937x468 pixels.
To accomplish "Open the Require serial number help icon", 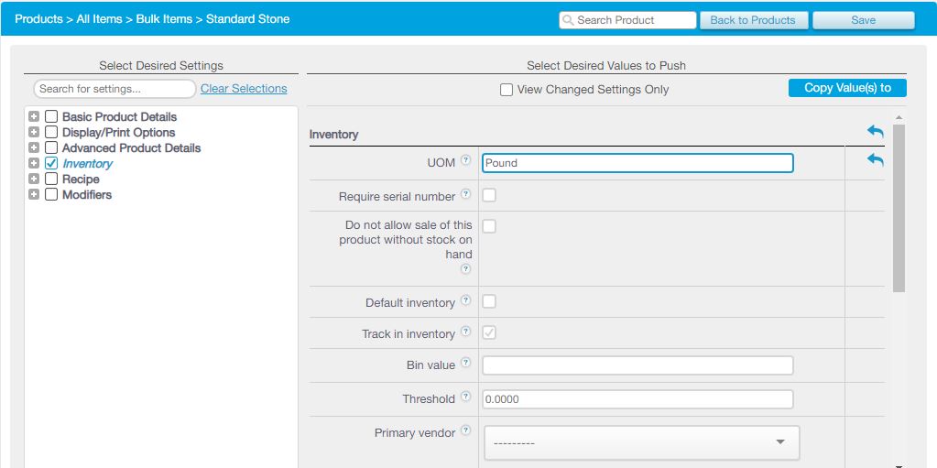I will pos(466,194).
